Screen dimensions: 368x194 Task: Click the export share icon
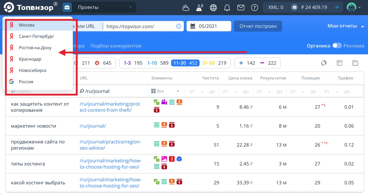point(355,63)
